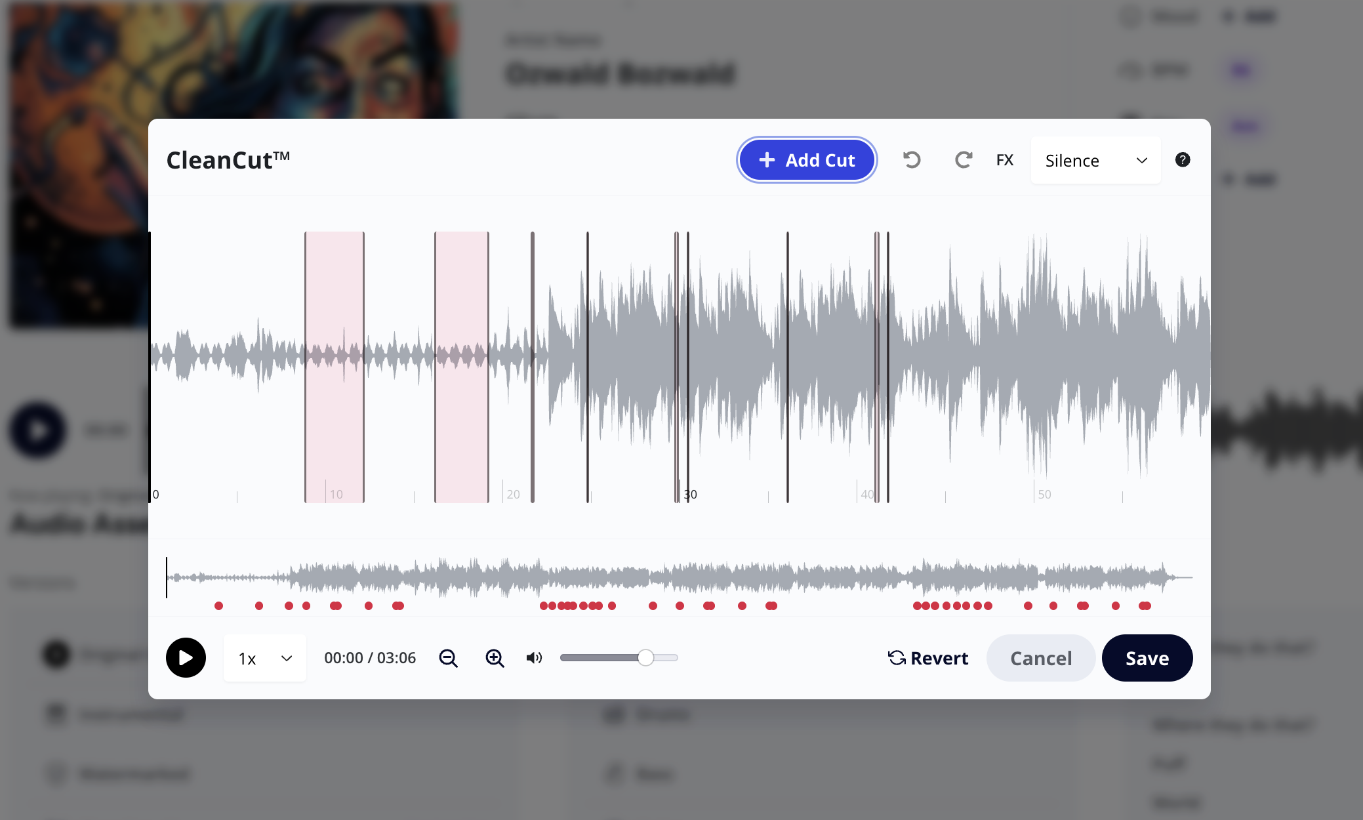1363x820 pixels.
Task: Cancel the CleanCut edits
Action: [1040, 658]
